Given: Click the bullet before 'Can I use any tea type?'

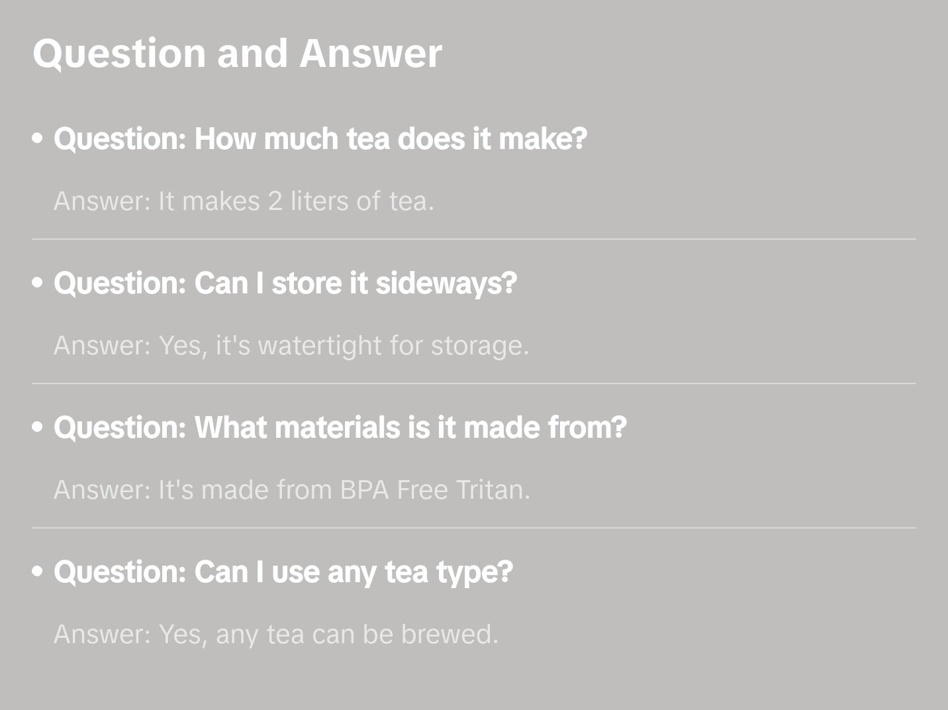Looking at the screenshot, I should point(38,572).
